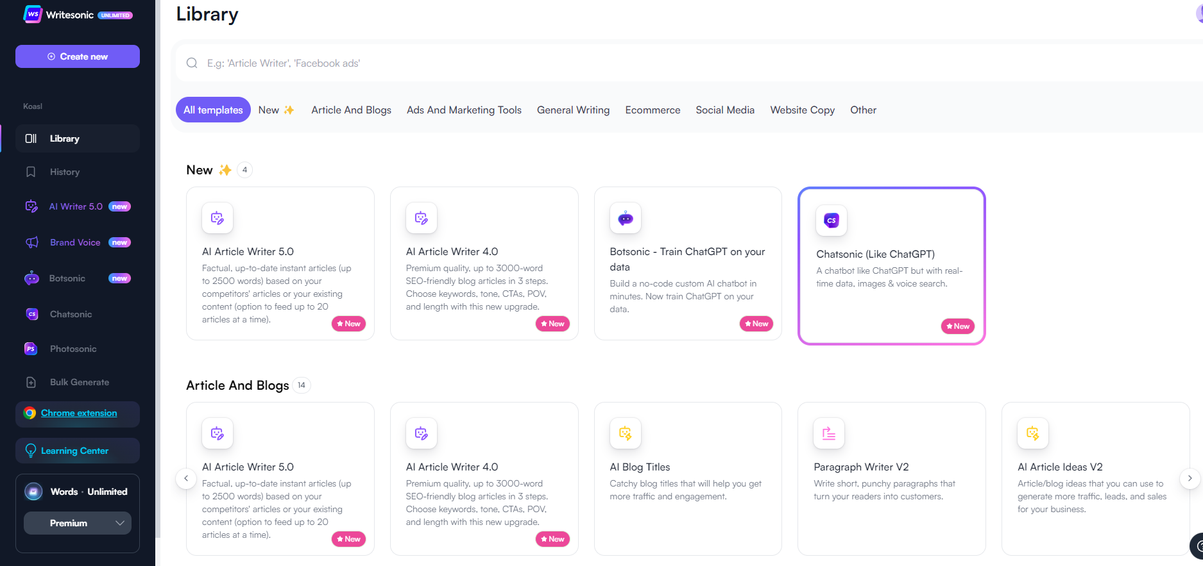
Task: Open the Bulk Generate page
Action: (x=79, y=382)
